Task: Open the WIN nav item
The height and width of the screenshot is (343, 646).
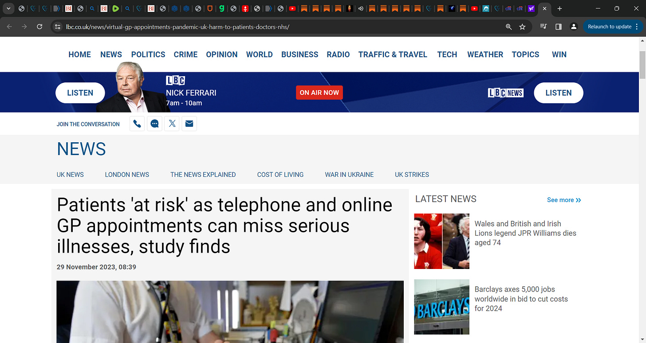Action: [559, 55]
